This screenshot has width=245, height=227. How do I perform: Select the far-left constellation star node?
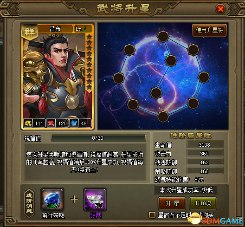click(119, 78)
